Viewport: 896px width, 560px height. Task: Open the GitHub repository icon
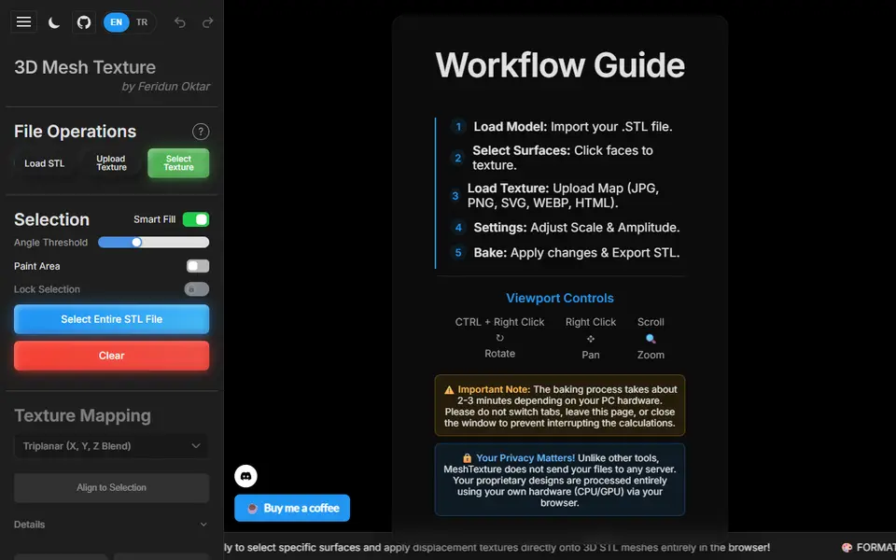[84, 22]
